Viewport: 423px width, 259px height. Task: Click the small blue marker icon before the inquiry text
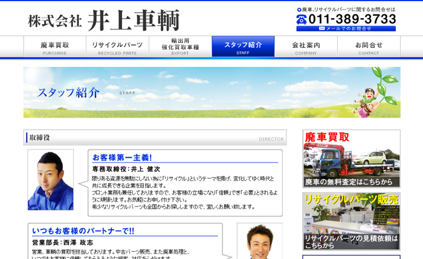click(x=299, y=10)
